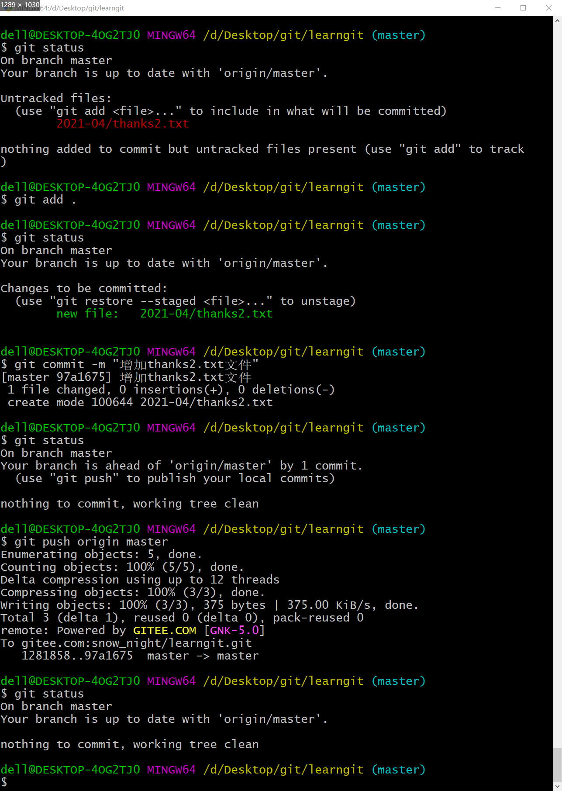Click the 'git push to publish' hint line

click(175, 478)
